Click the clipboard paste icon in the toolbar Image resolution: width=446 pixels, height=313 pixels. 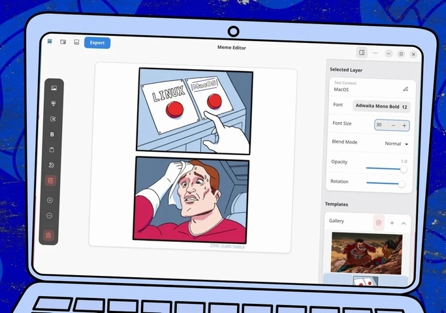point(52,150)
